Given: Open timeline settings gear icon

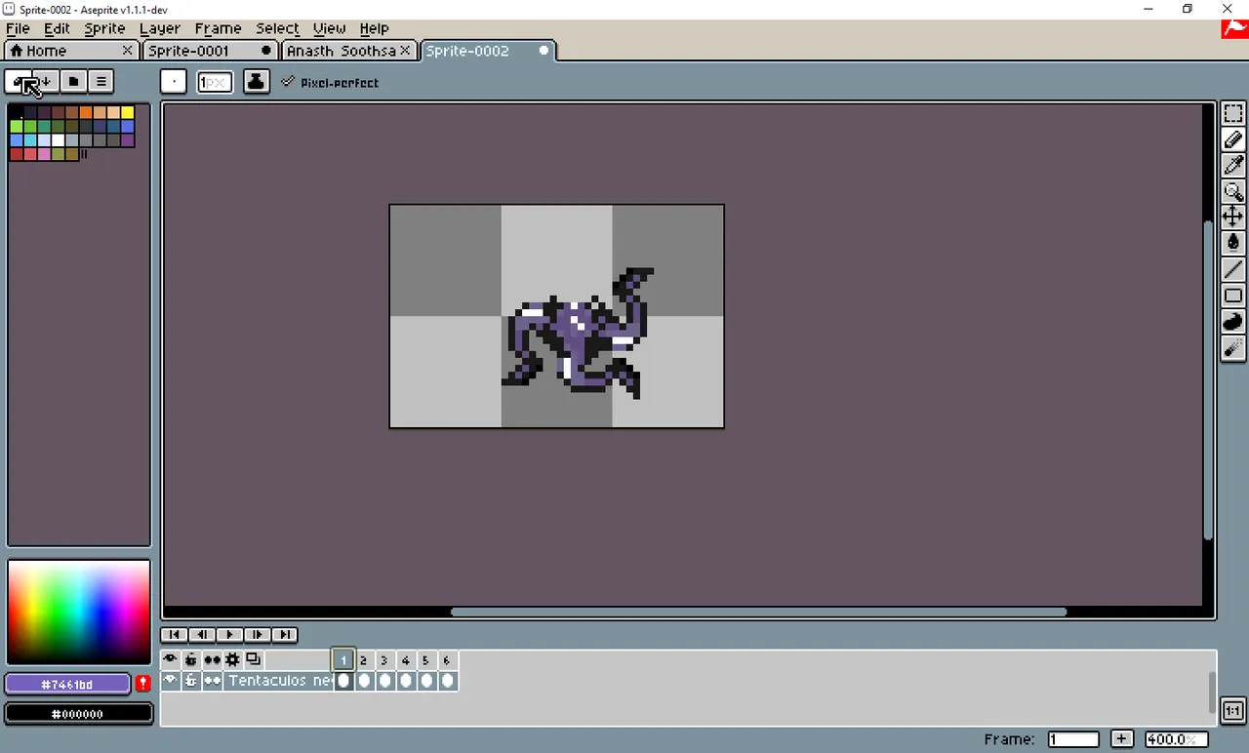Looking at the screenshot, I should pos(232,660).
